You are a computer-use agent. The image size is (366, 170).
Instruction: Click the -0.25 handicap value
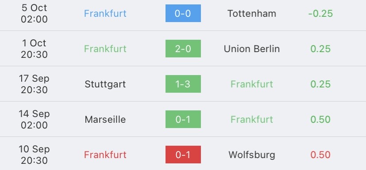pos(320,14)
